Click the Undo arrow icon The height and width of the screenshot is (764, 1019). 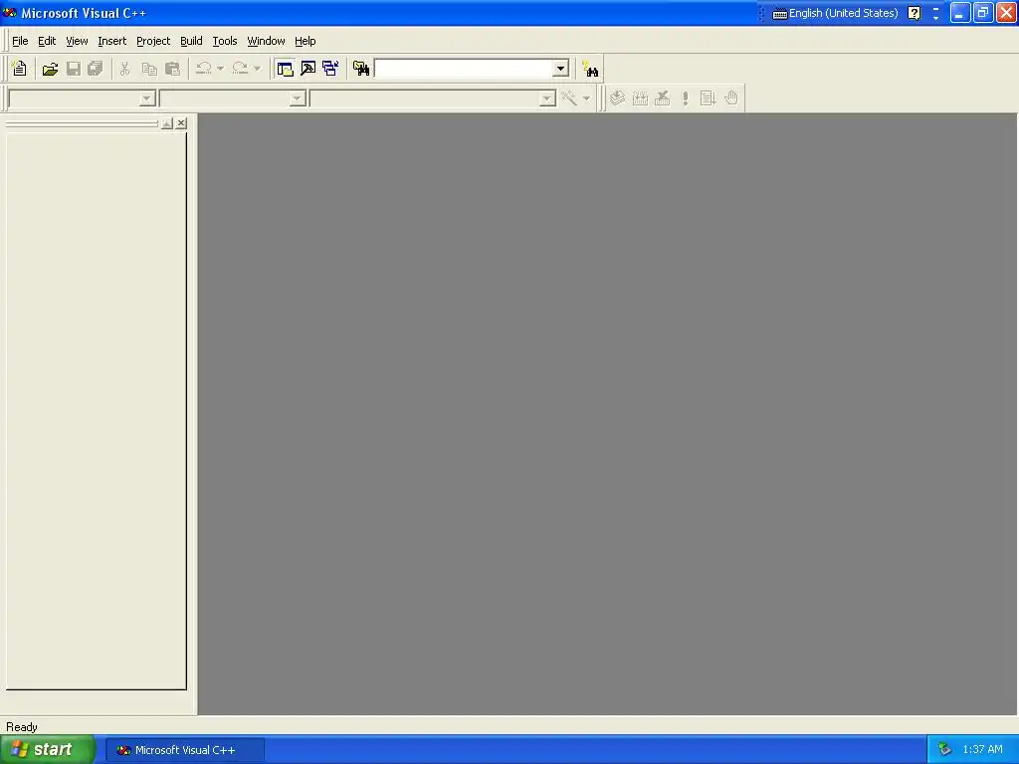(x=203, y=69)
